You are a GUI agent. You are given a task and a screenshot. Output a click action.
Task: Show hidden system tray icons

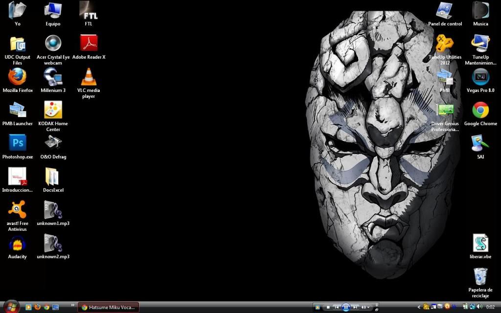pos(419,307)
